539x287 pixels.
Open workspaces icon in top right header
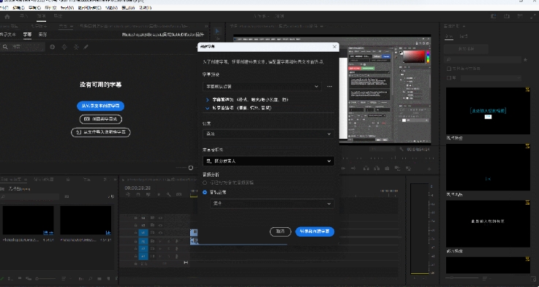[x=494, y=16]
